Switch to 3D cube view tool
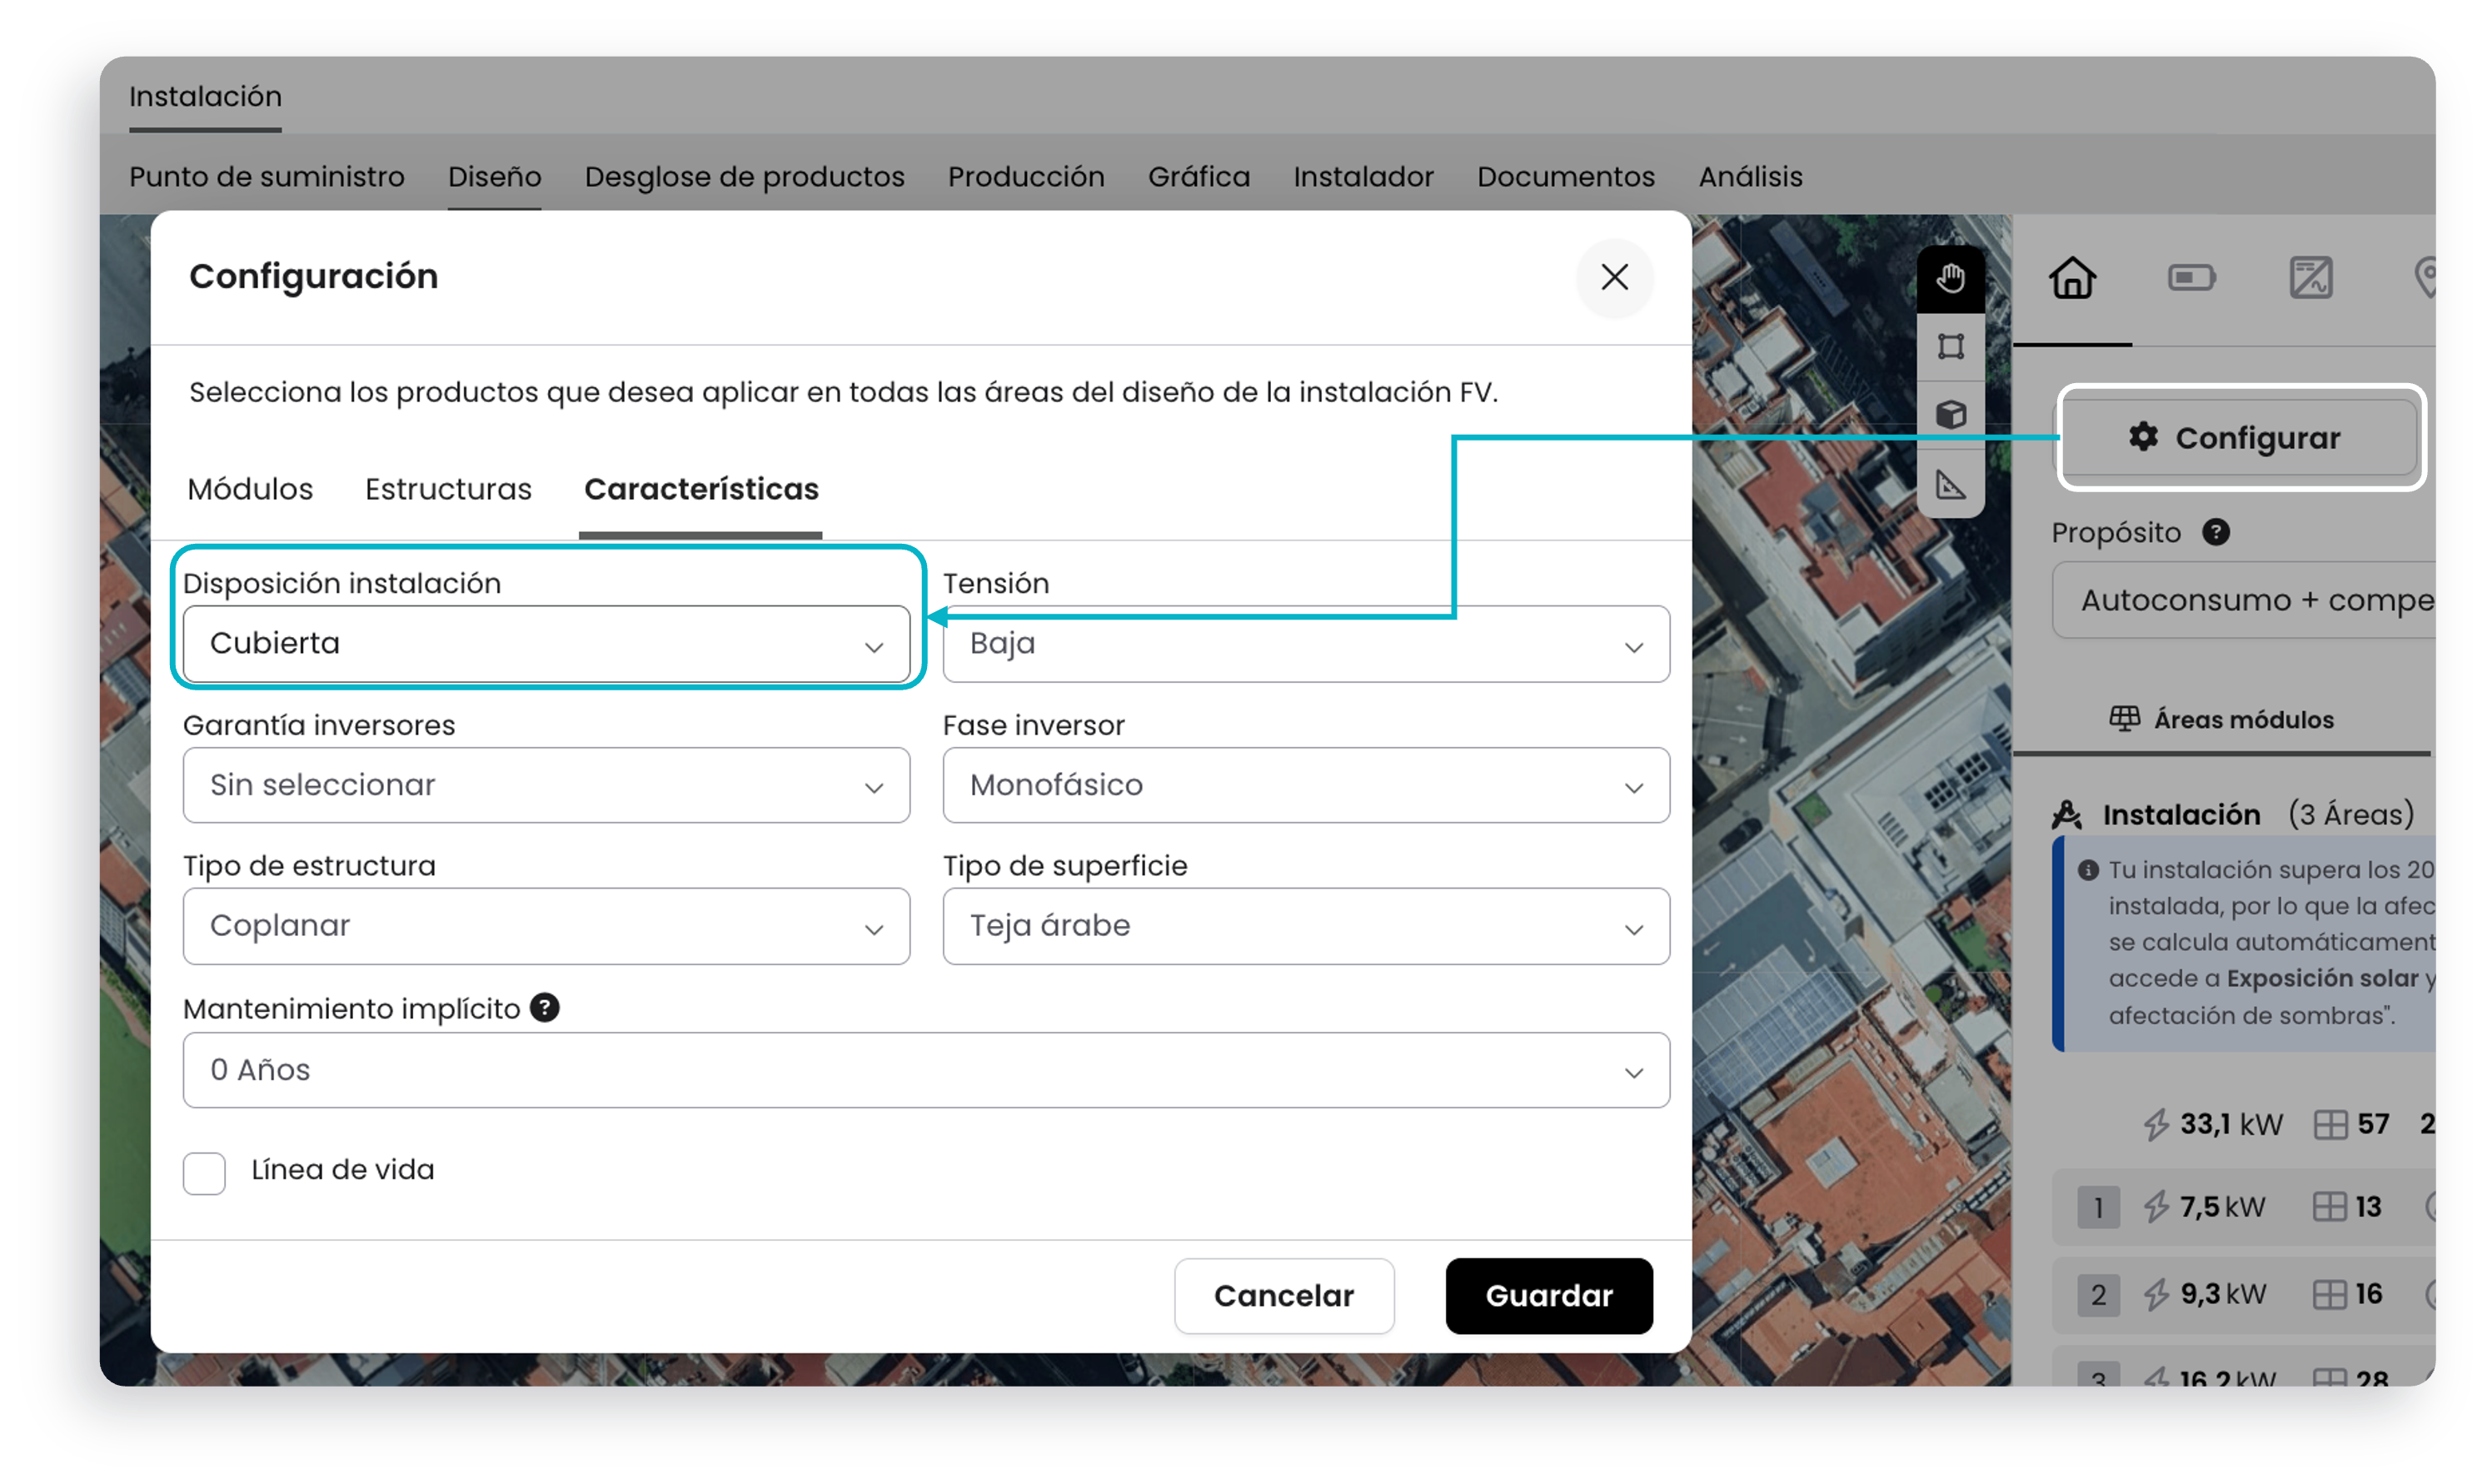Image resolution: width=2492 pixels, height=1484 pixels. click(1950, 415)
